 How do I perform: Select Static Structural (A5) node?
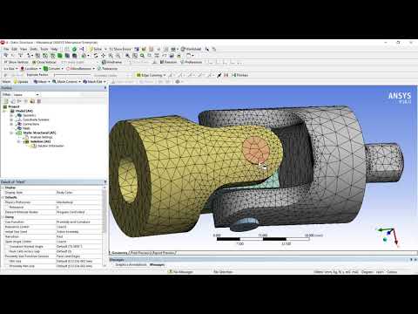coord(39,133)
